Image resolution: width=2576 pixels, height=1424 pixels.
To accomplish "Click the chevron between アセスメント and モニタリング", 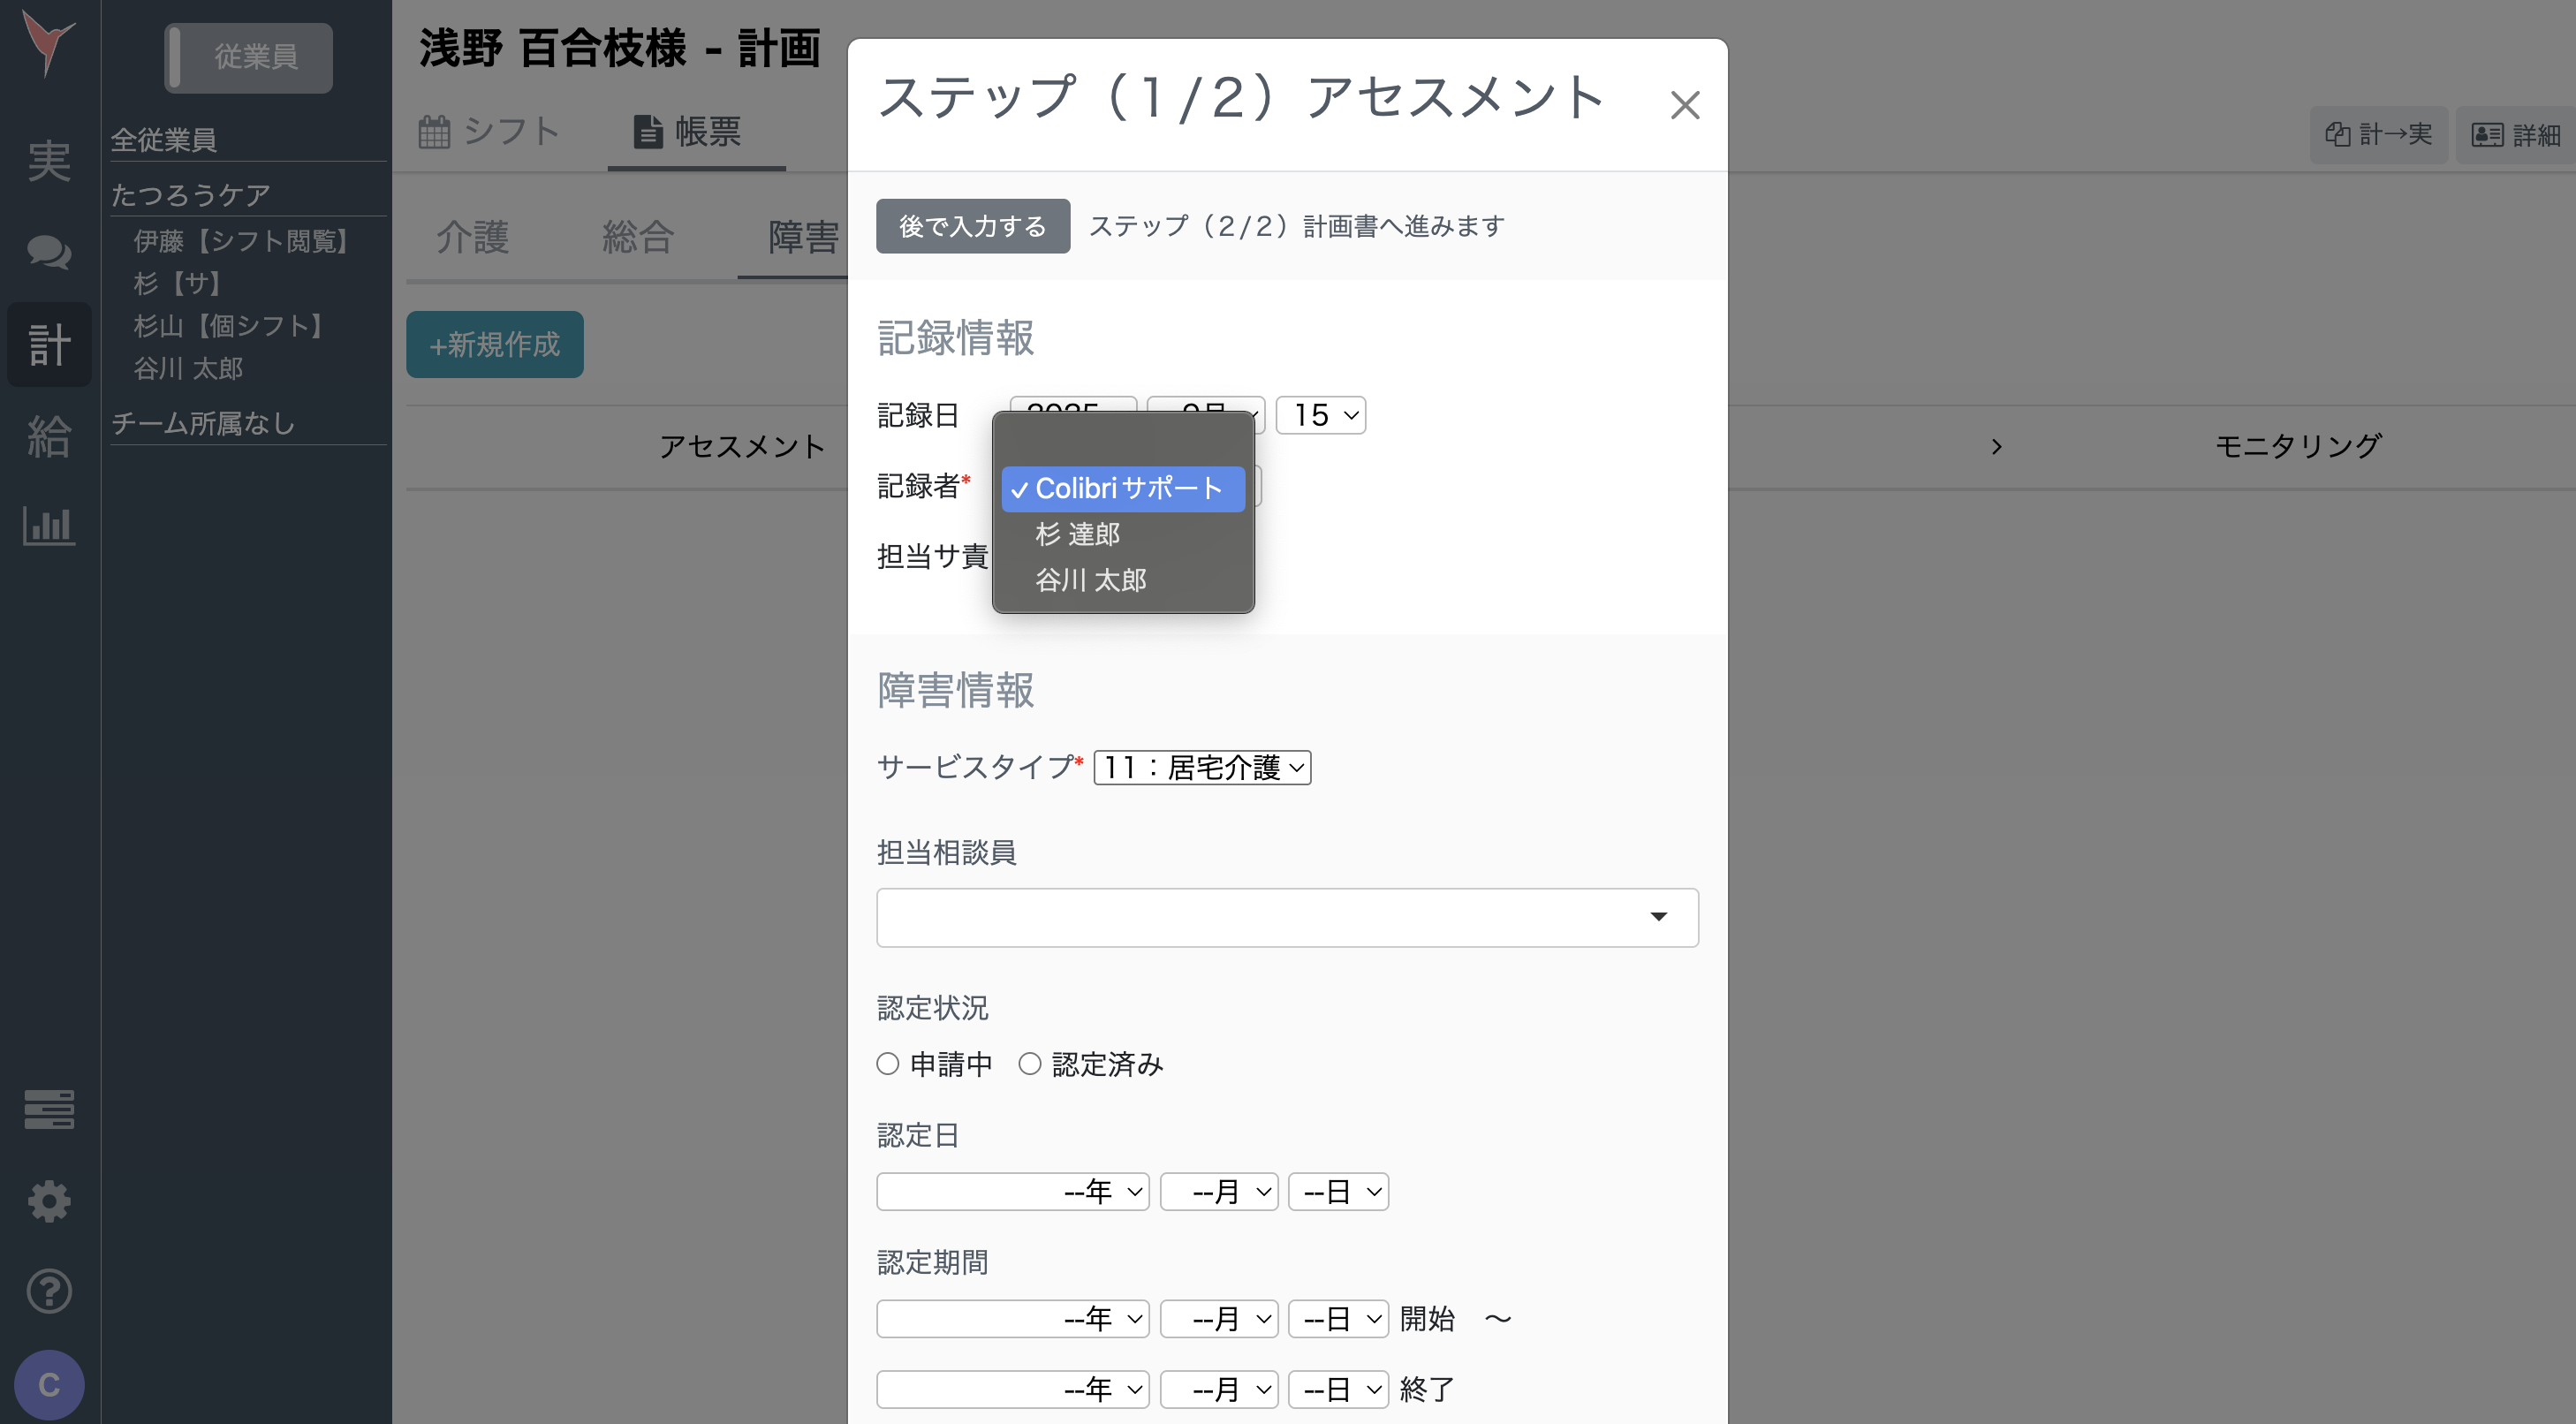I will click(1996, 447).
